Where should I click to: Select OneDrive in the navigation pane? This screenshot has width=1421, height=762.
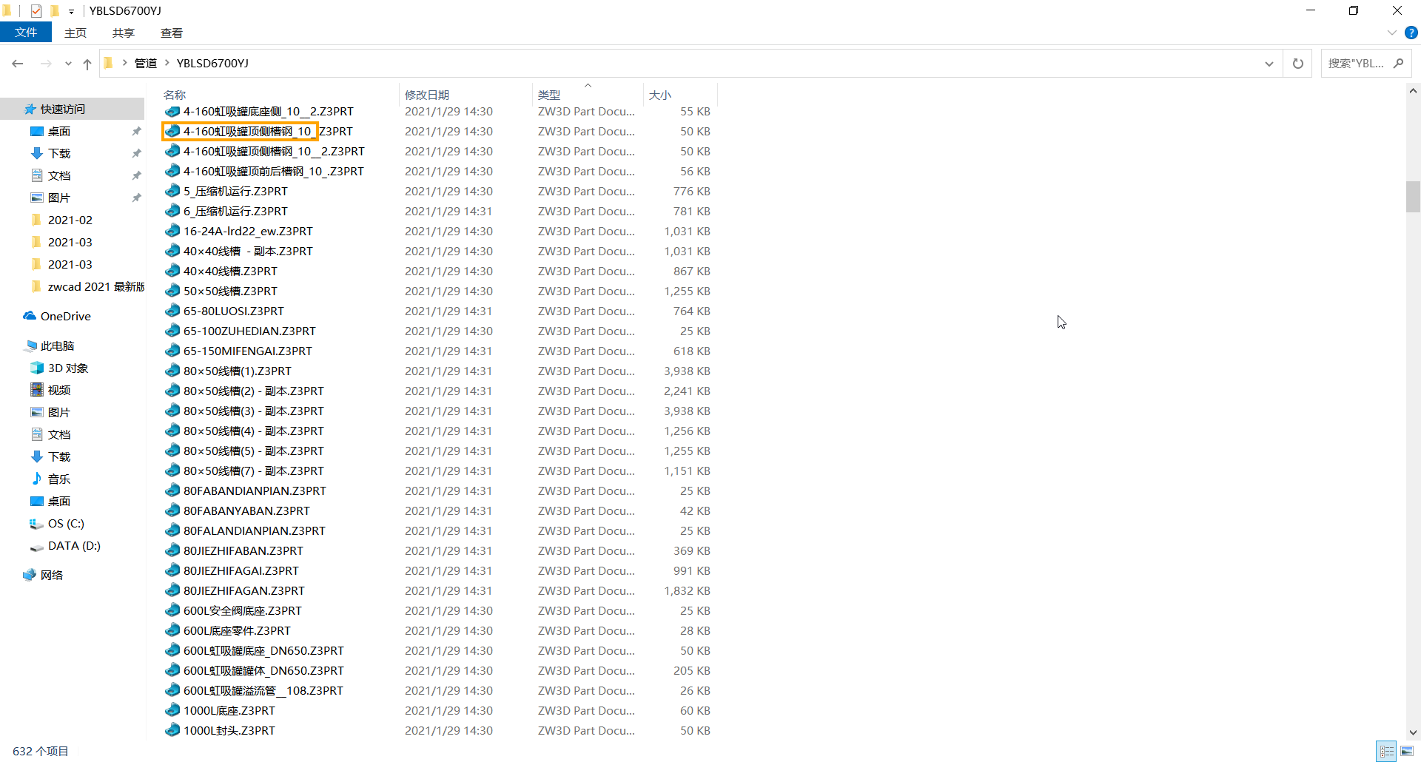click(66, 316)
